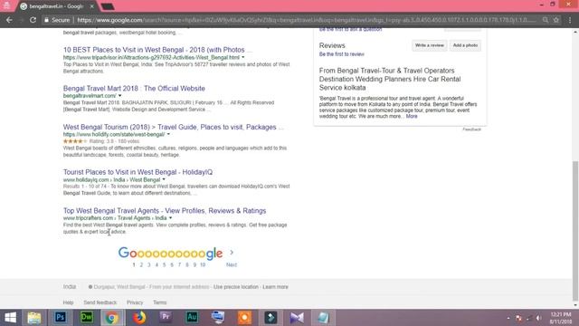Open the Windows Start menu
The image size is (579, 326).
point(10,318)
